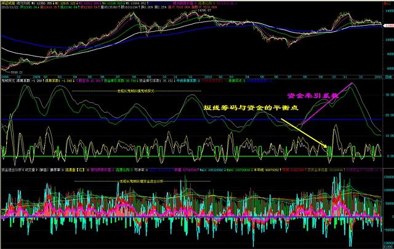Click the 14096.87 high price label
Screen dimensions: 394x249
coord(204,10)
